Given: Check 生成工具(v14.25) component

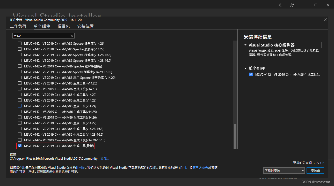Looking at the screenshot, I should pyautogui.click(x=20, y=112).
